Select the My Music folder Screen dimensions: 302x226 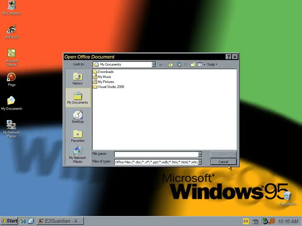click(102, 77)
